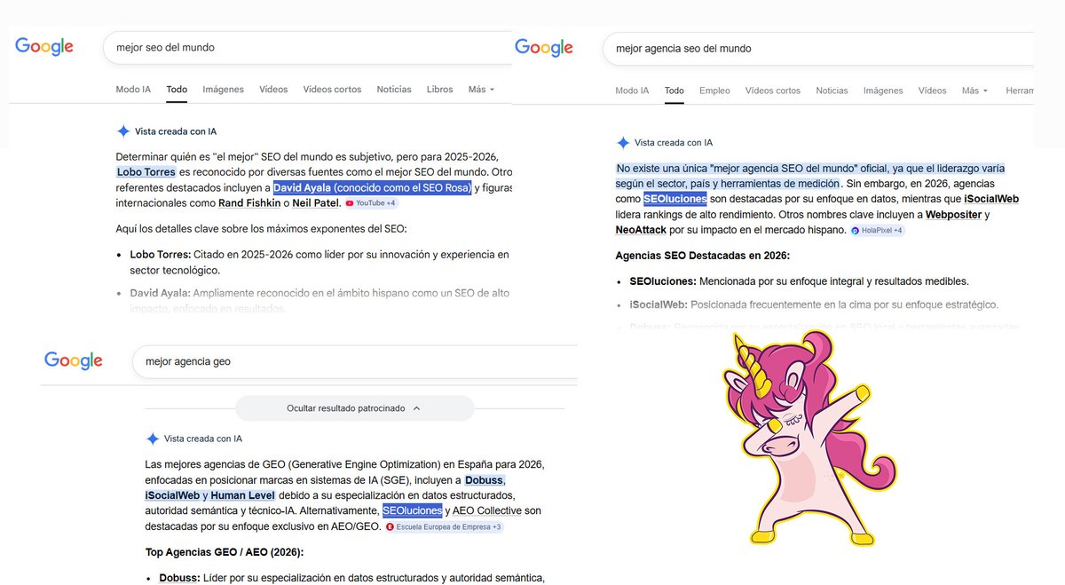Click 'Top Agencias GEO / AEO (2026):' heading

225,552
